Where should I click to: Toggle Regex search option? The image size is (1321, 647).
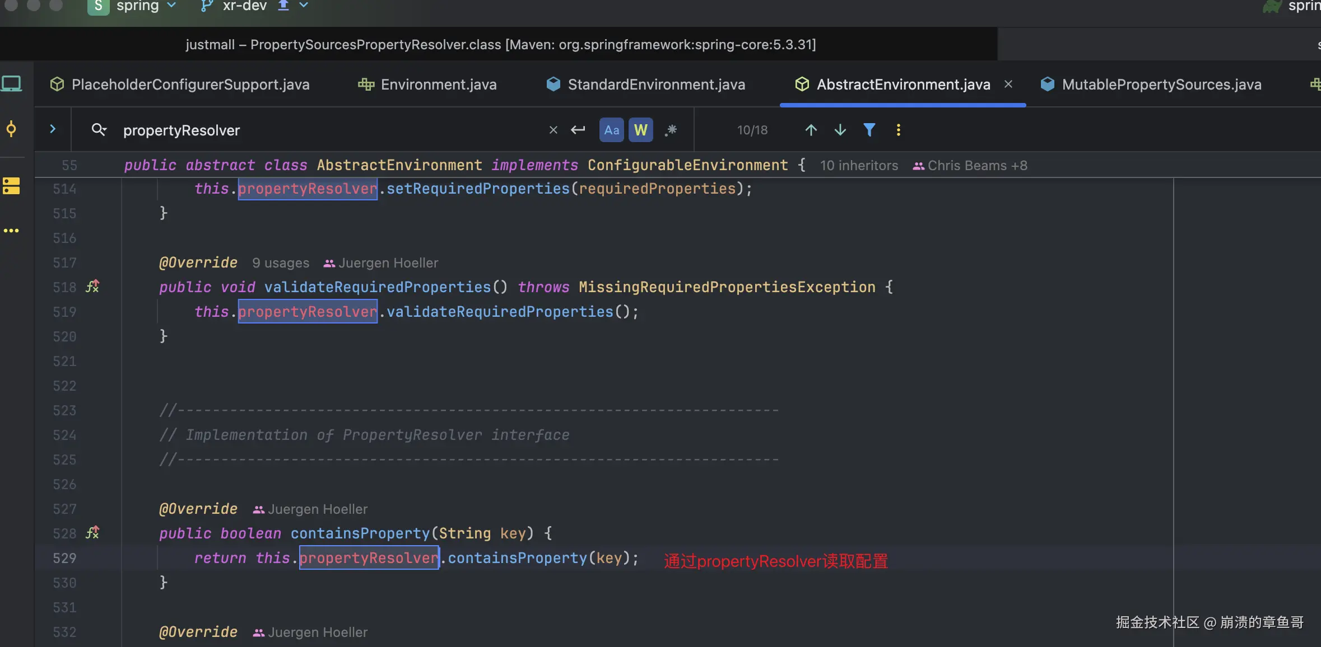coord(671,130)
